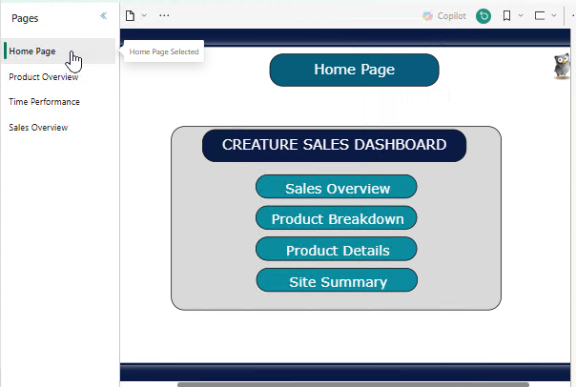Click the File page icon in toolbar
The width and height of the screenshot is (576, 387).
130,16
